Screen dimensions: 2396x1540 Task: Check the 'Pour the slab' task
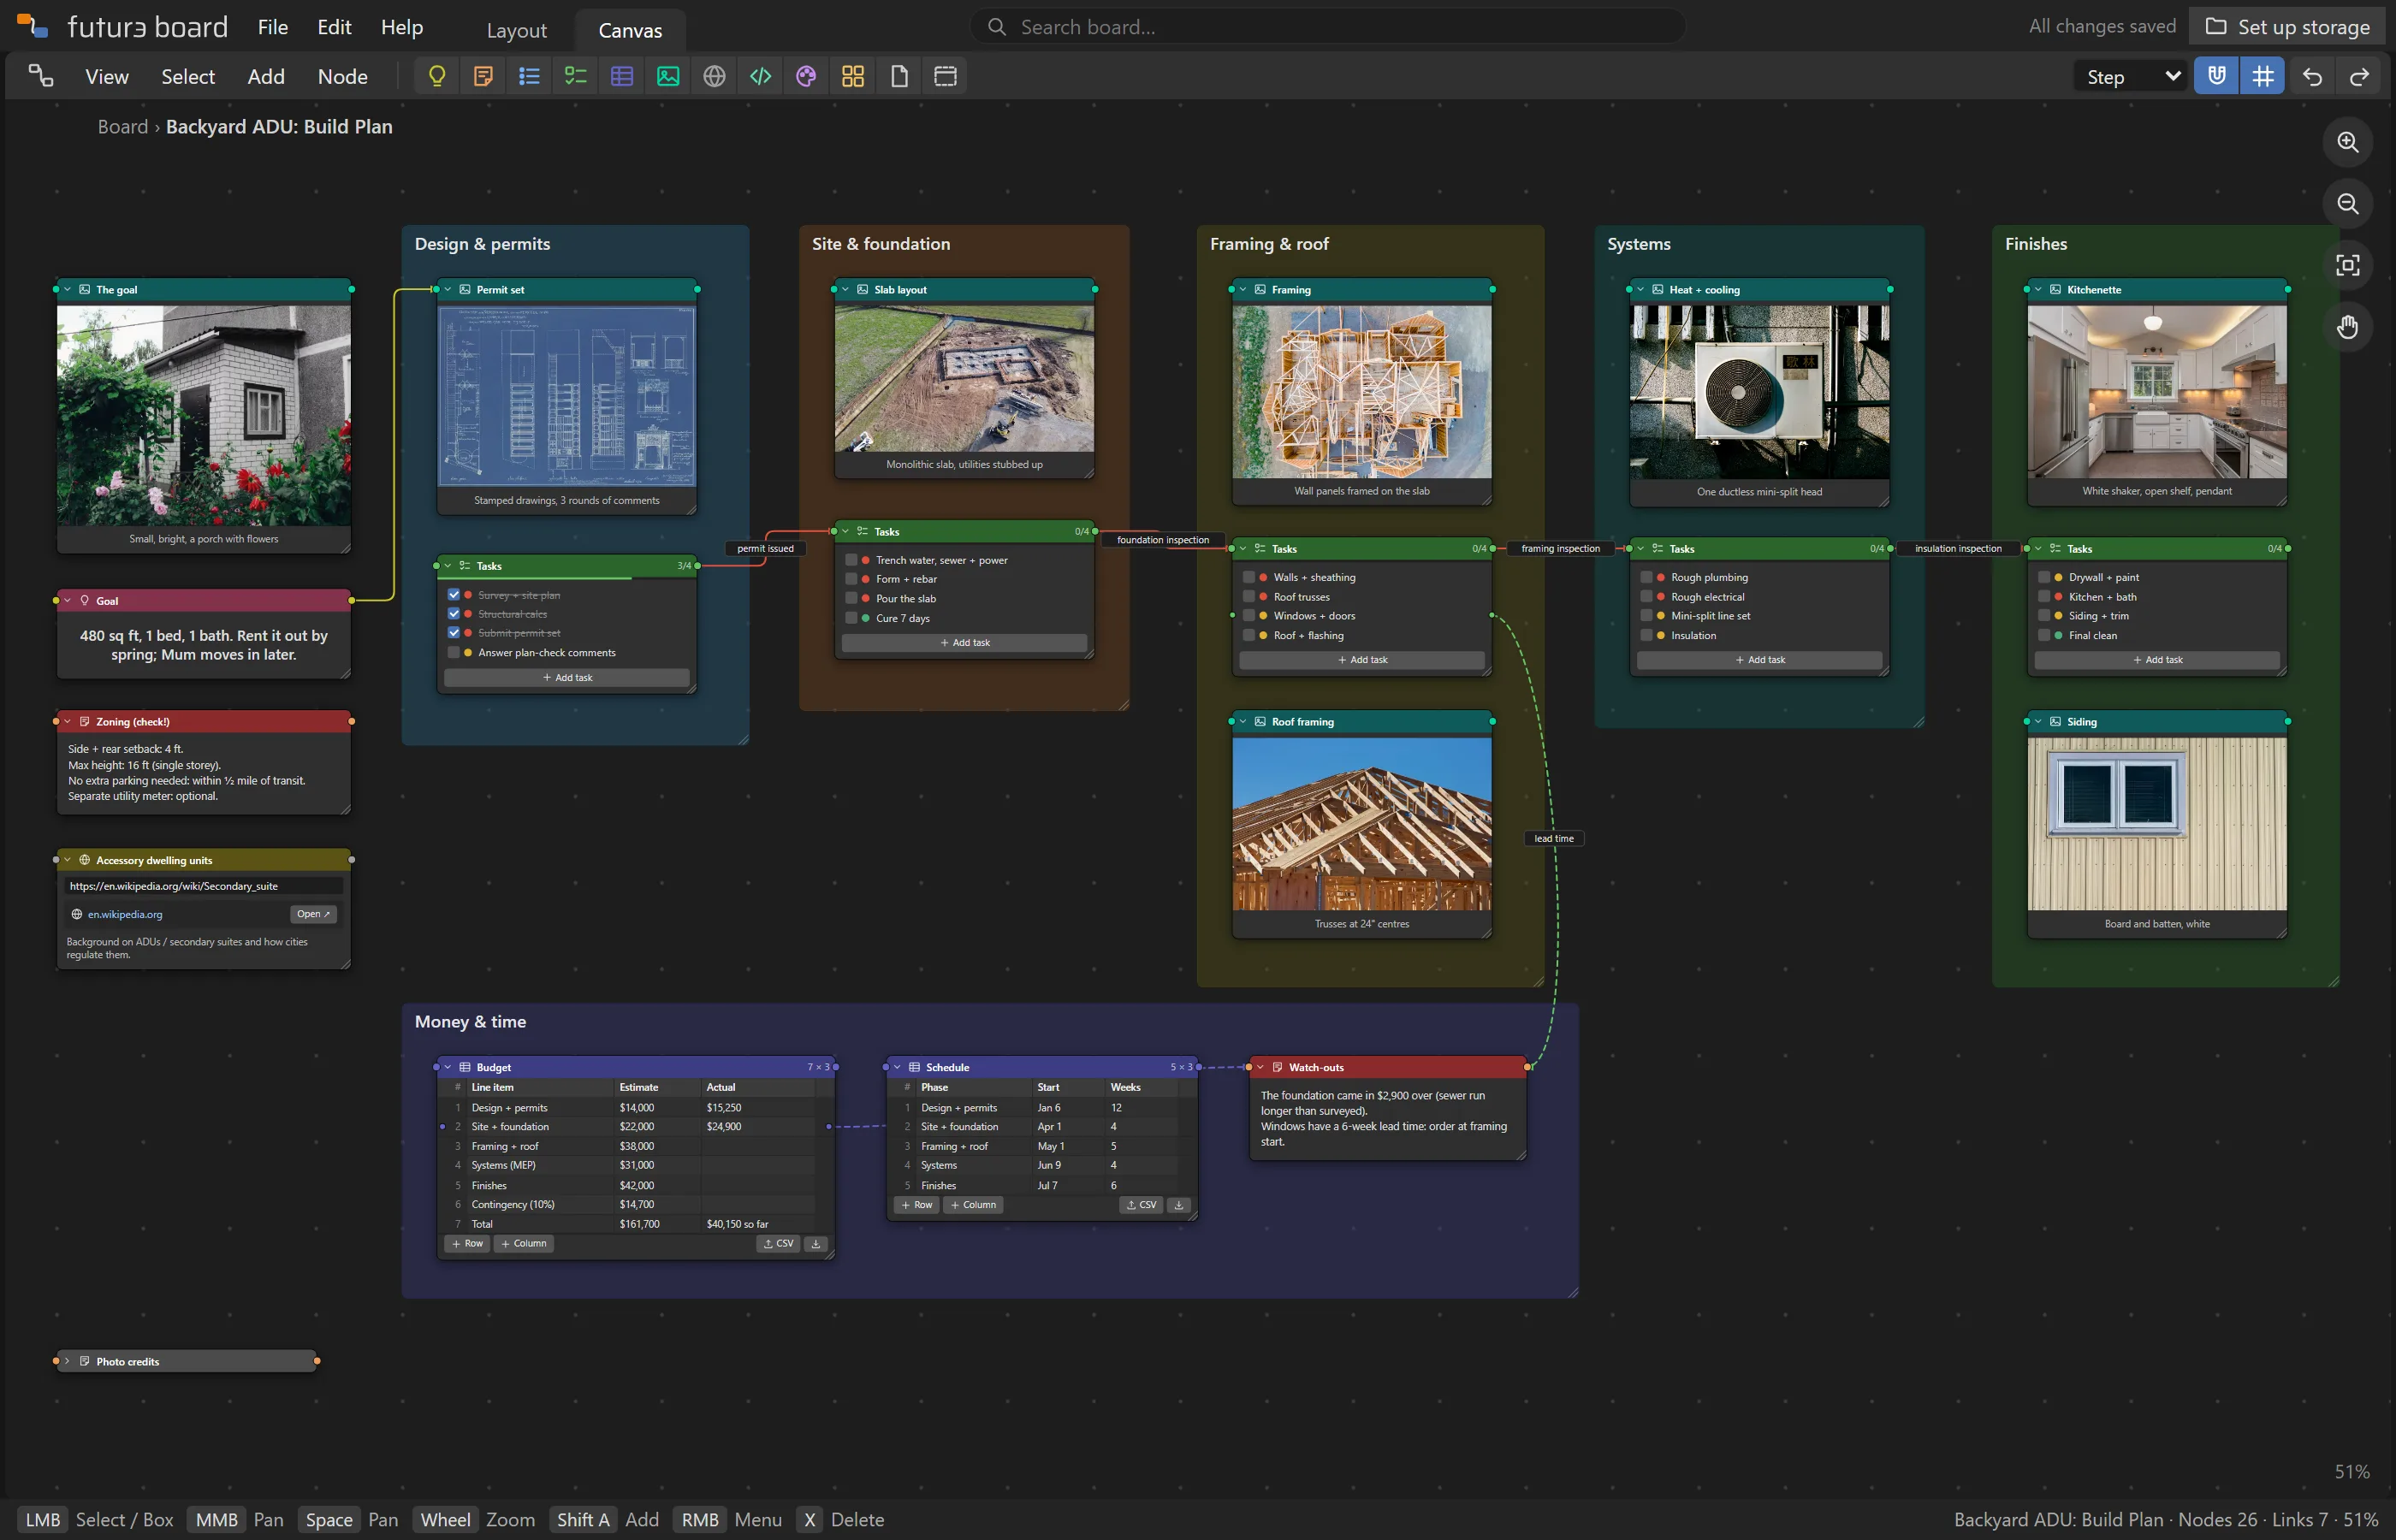coord(852,598)
